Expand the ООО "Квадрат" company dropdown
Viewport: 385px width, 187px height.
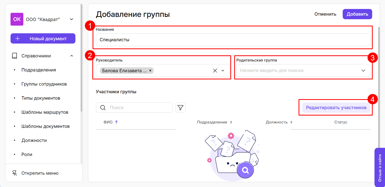(72, 19)
